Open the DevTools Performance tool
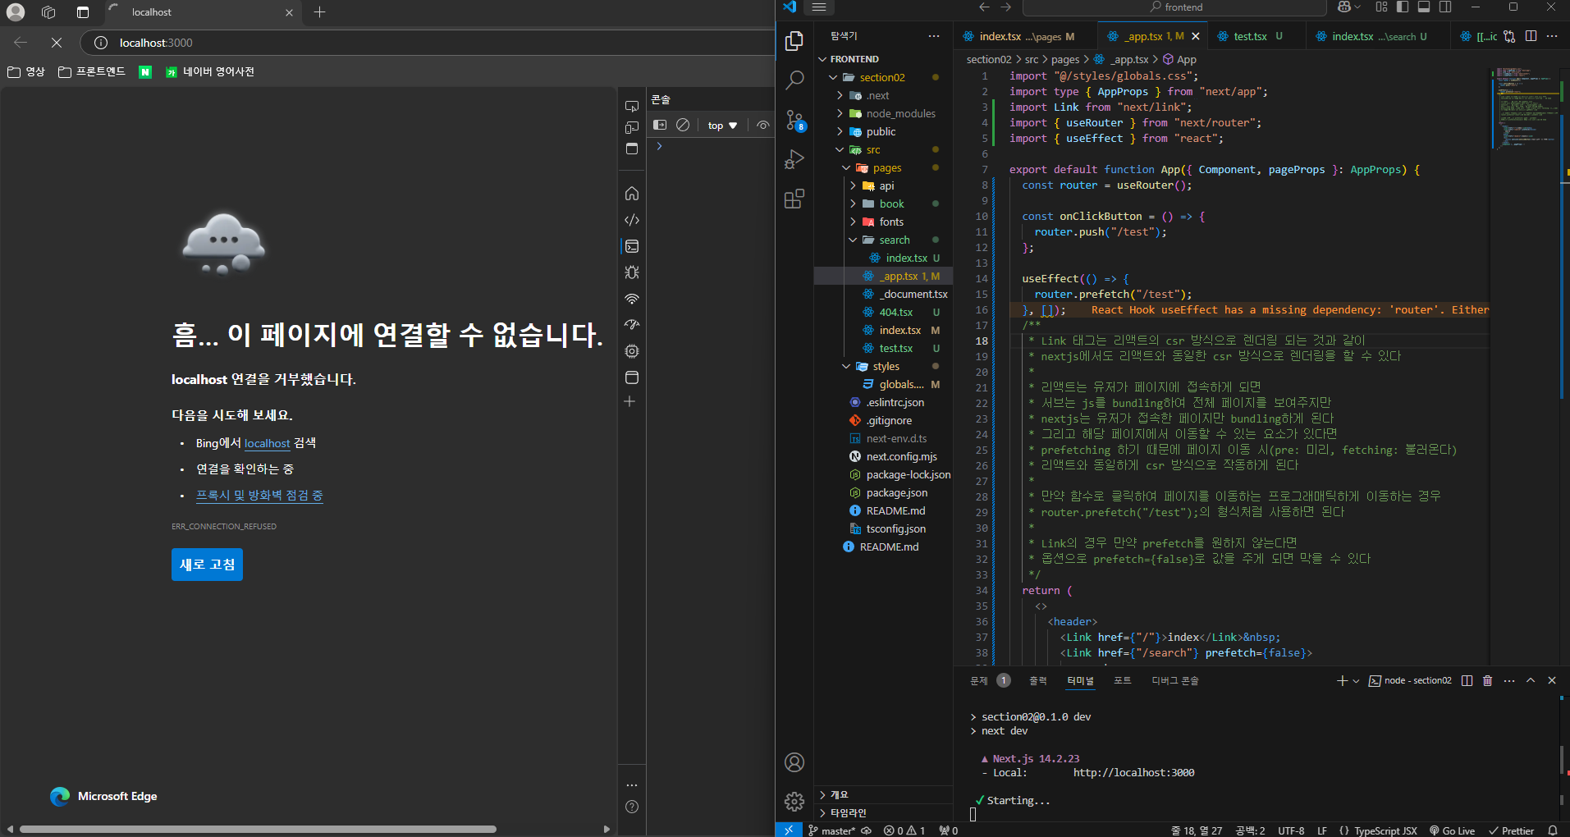Screen dimensions: 1570x837 point(632,325)
